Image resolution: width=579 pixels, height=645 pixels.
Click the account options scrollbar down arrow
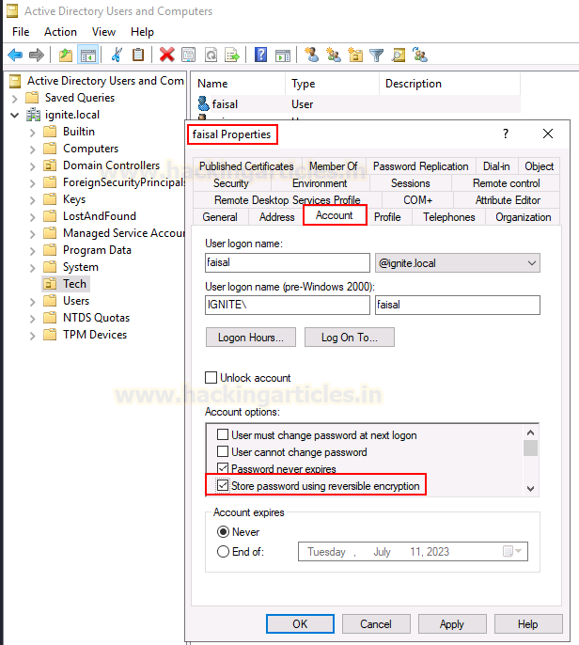(x=530, y=488)
